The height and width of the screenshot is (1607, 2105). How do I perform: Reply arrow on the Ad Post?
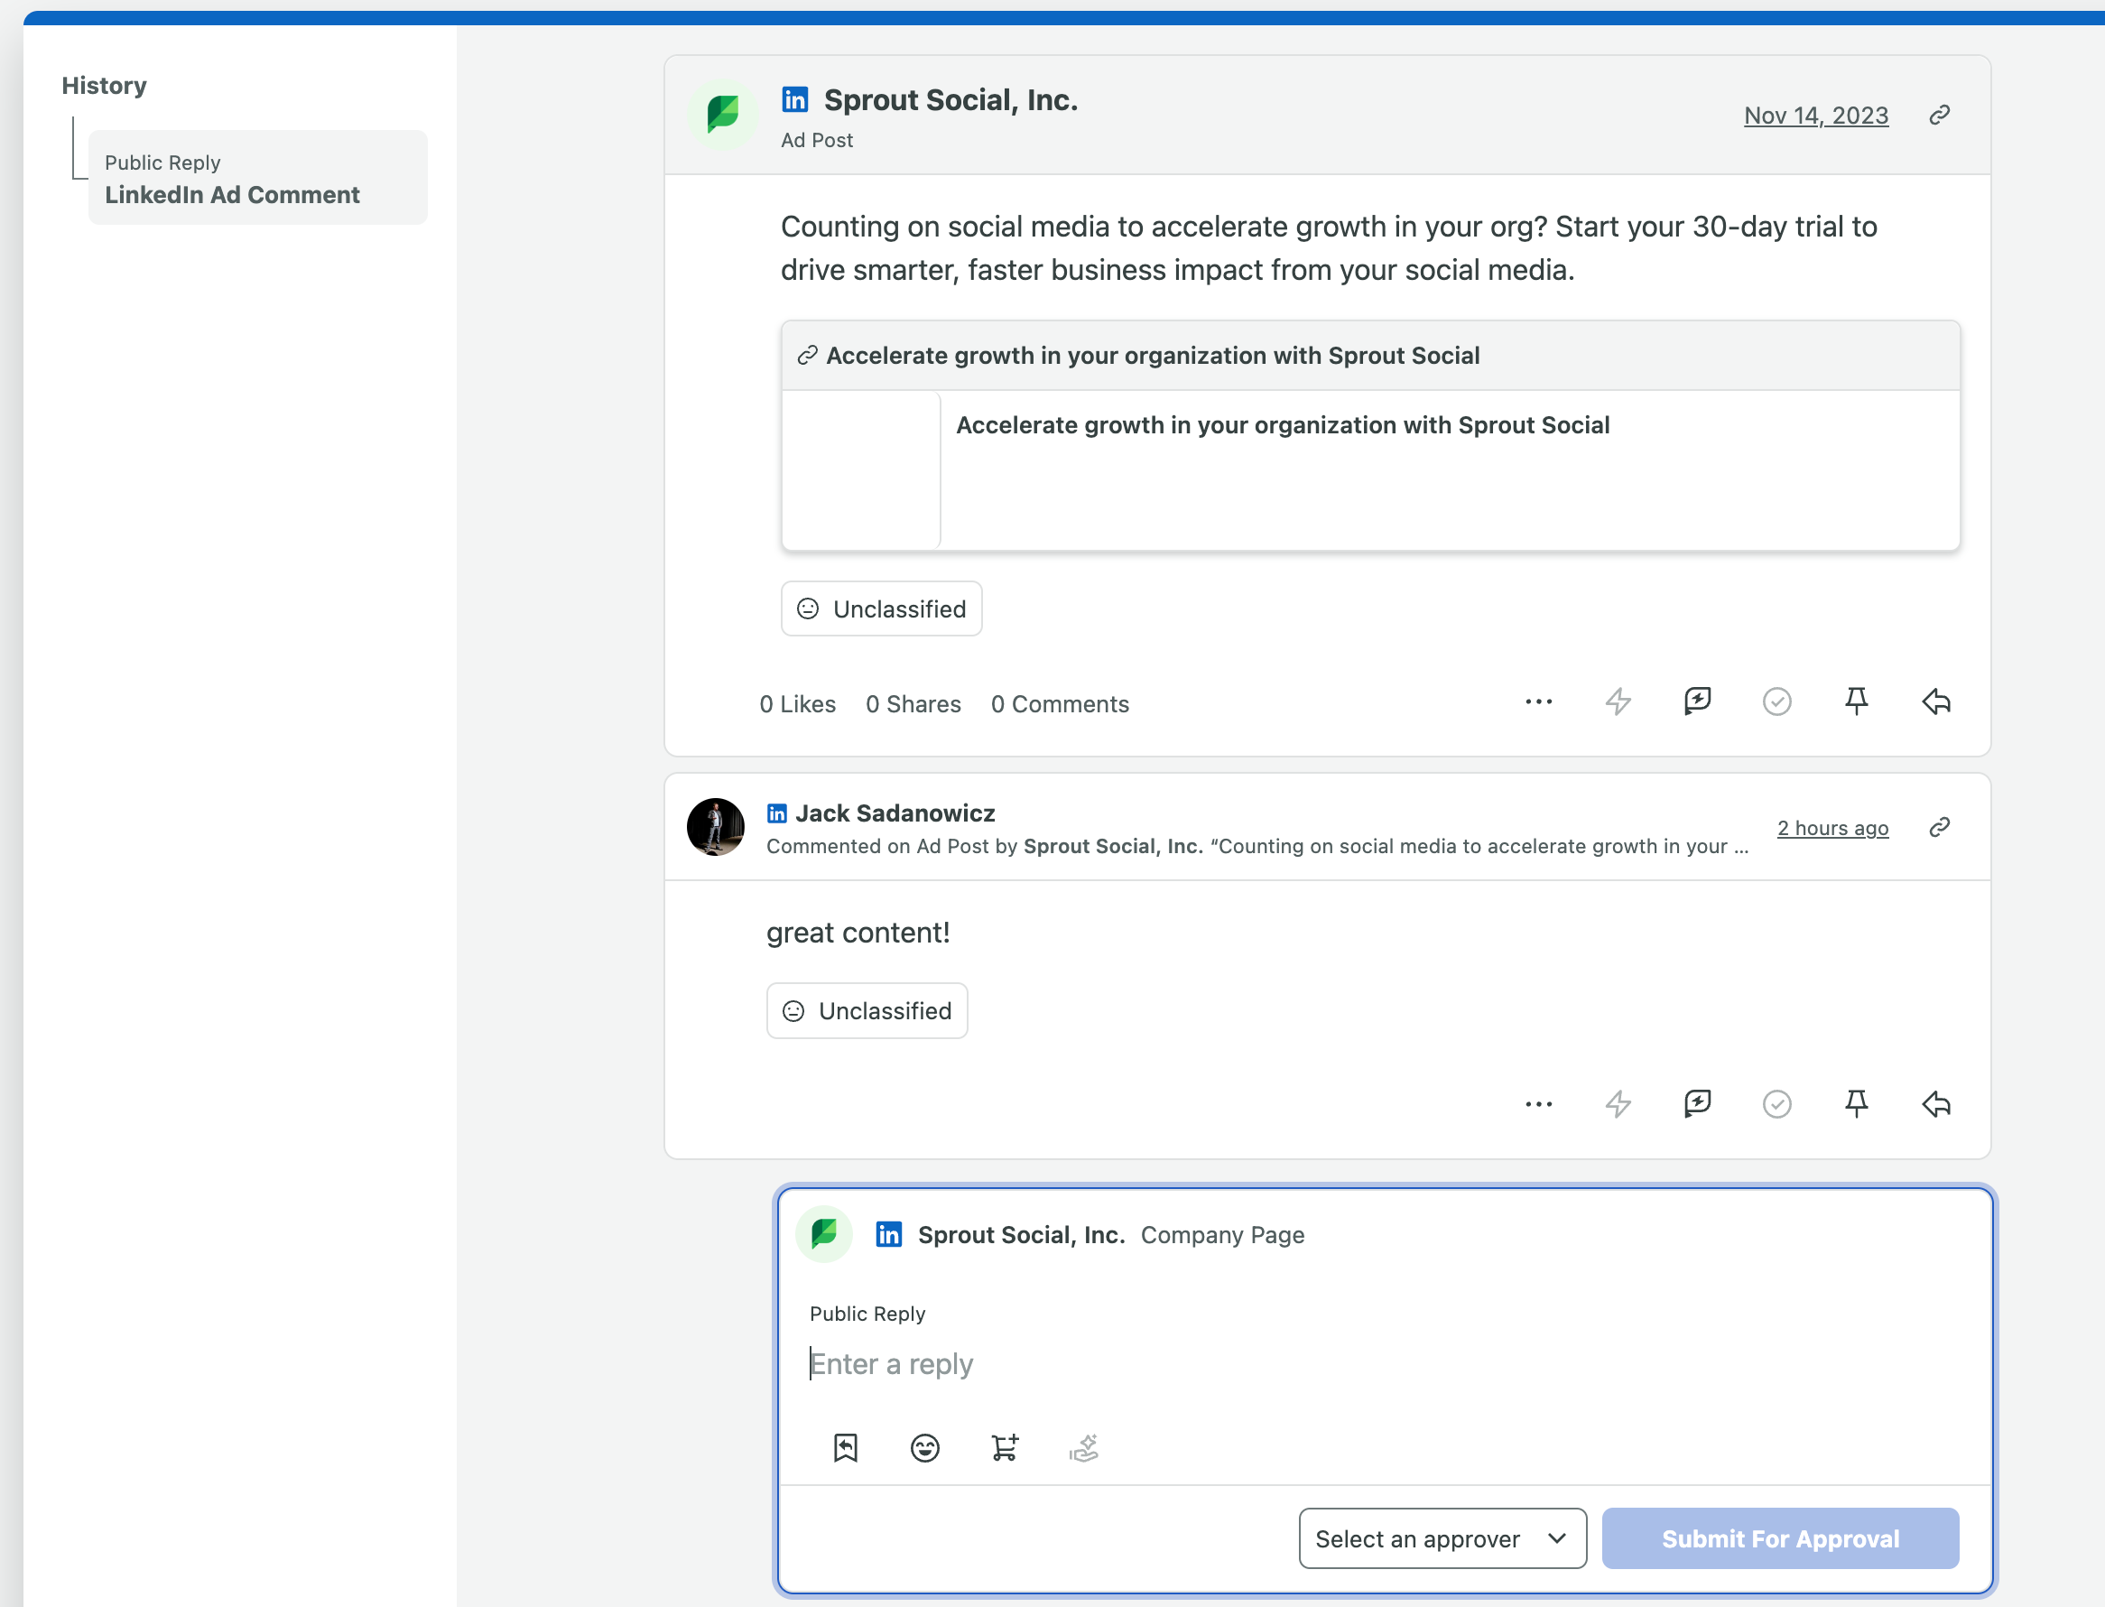(1937, 701)
